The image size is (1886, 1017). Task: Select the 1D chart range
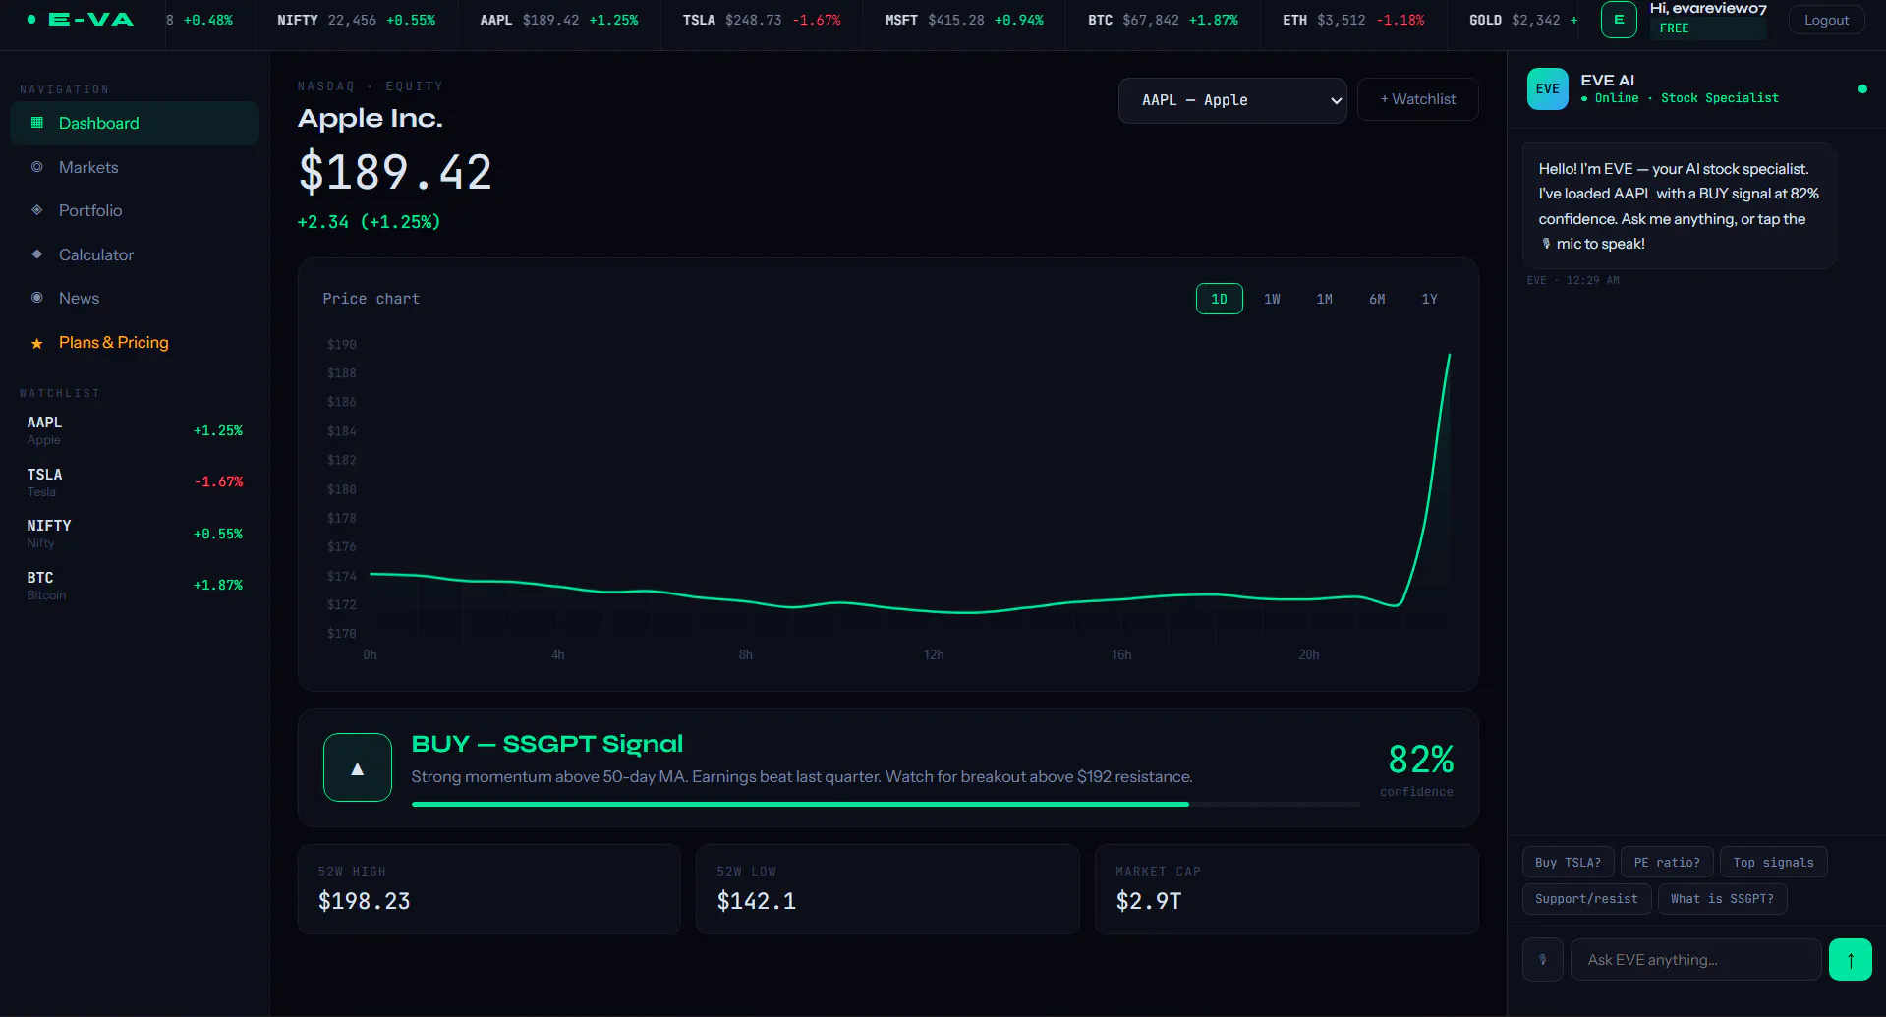1220,299
